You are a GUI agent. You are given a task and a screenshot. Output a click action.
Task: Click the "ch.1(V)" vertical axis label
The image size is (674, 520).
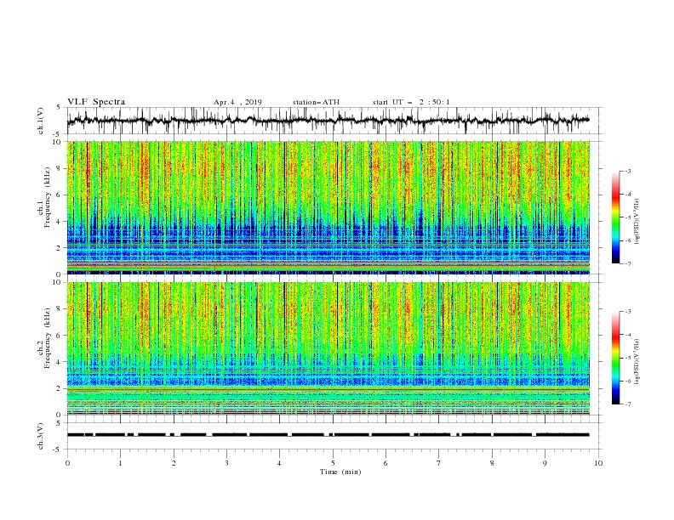(x=41, y=121)
